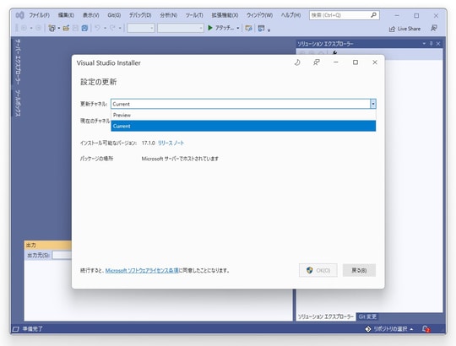Viewport: 456px width, 346px height.
Task: Open the 分析(N) menu
Action: pos(168,15)
